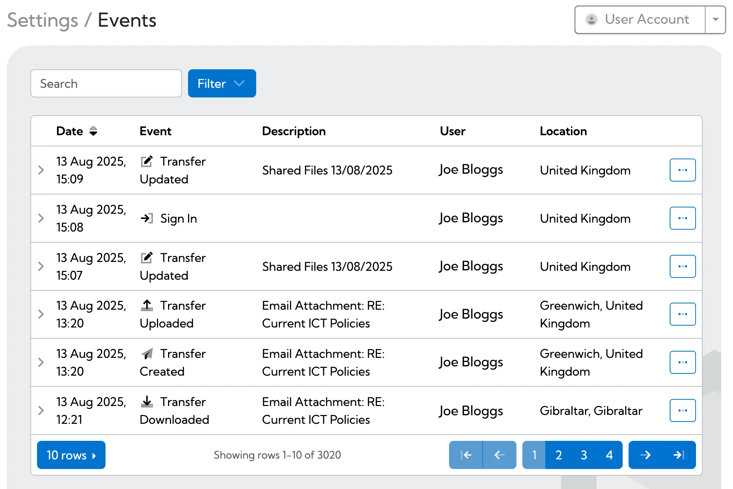Go to the next page arrow
The height and width of the screenshot is (489, 733).
645,455
